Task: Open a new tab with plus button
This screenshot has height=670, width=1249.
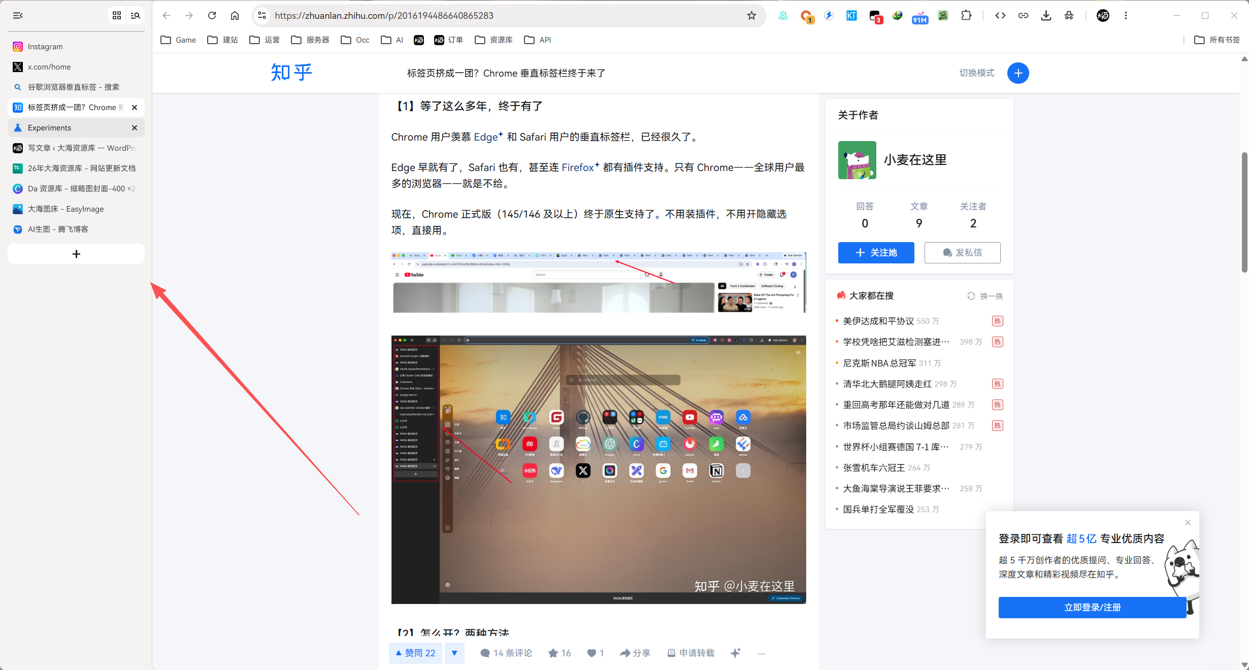Action: tap(76, 254)
